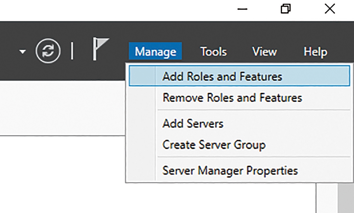The width and height of the screenshot is (354, 213).
Task: Expand the small dropdown arrow beside Refresh
Action: point(22,52)
